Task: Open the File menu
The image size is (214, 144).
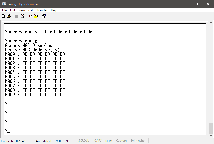Action: tap(4, 10)
